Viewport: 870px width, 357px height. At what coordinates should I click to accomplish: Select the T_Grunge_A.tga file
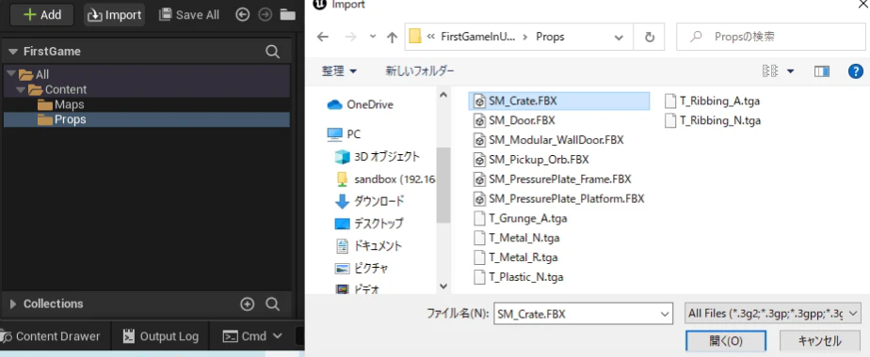[x=521, y=218]
